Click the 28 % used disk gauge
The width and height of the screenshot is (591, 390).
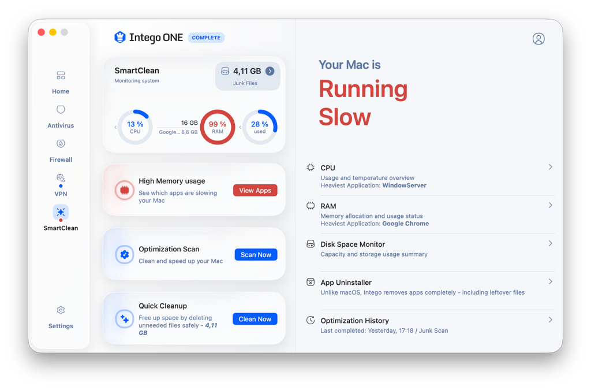[x=260, y=127]
